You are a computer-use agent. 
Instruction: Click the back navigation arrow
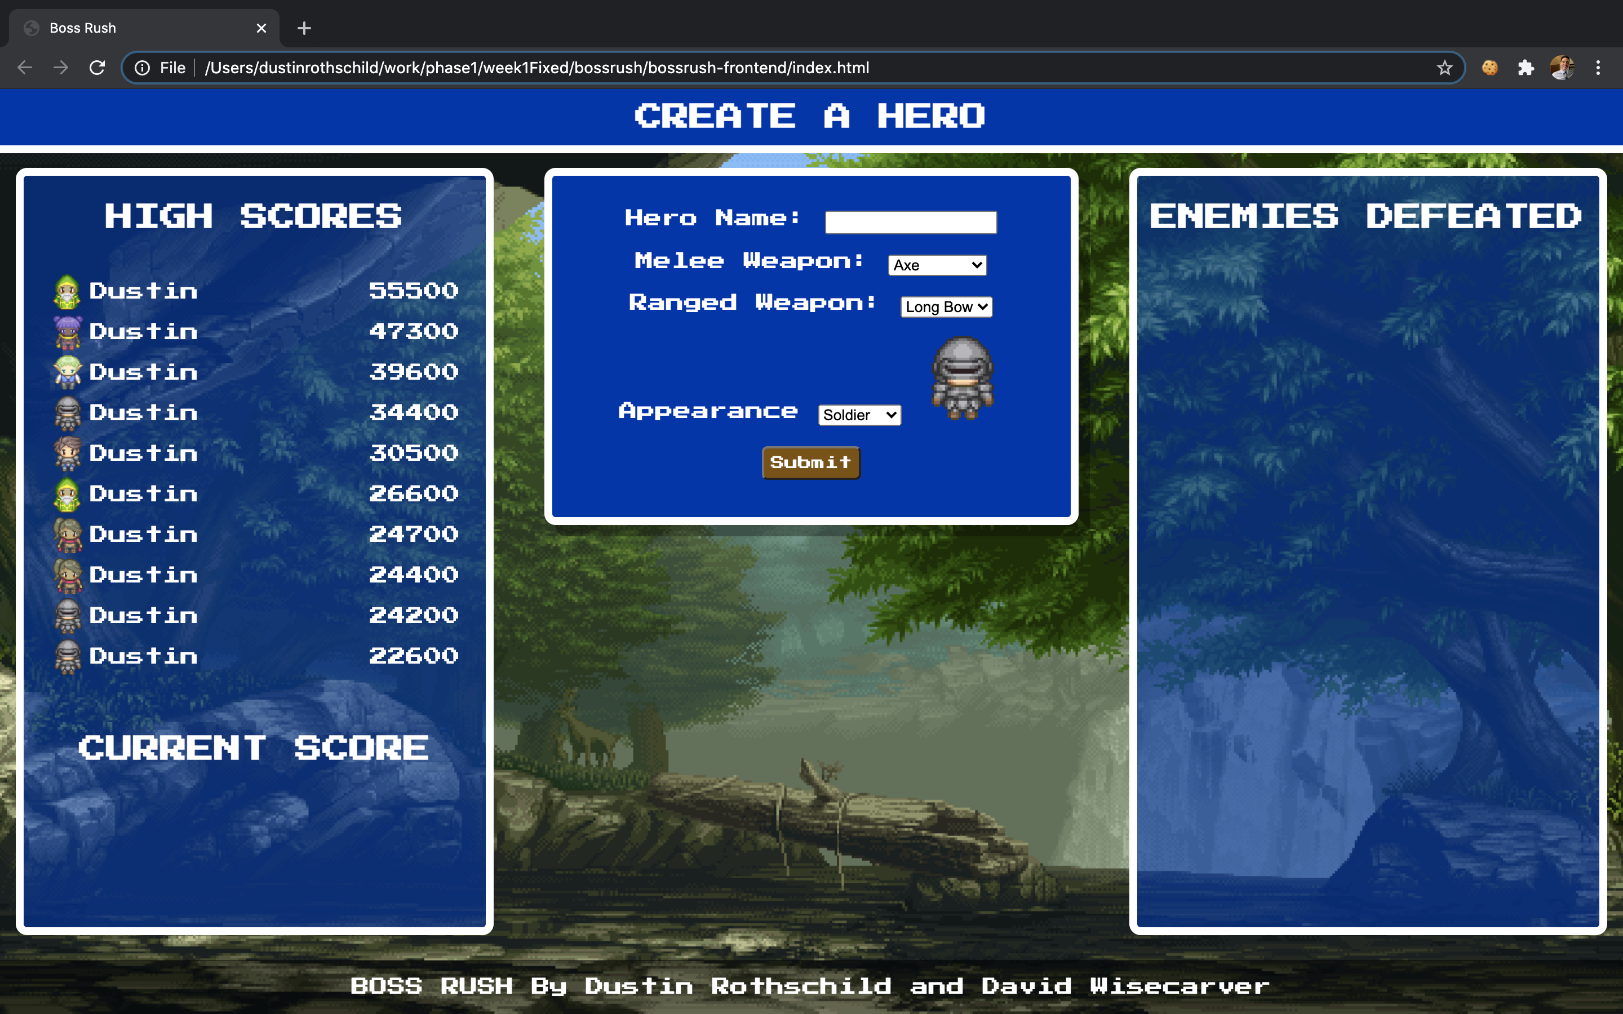point(25,68)
